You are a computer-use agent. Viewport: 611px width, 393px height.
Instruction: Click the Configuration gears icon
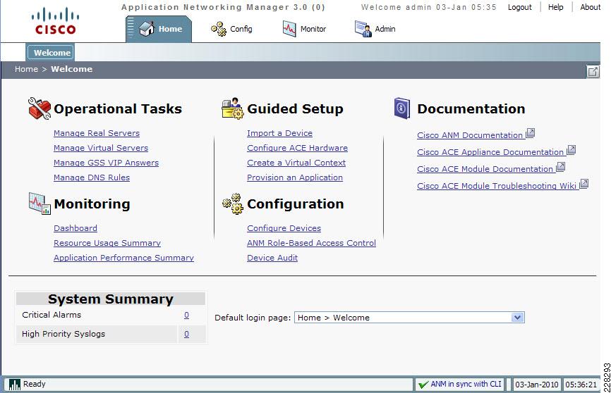click(x=233, y=204)
